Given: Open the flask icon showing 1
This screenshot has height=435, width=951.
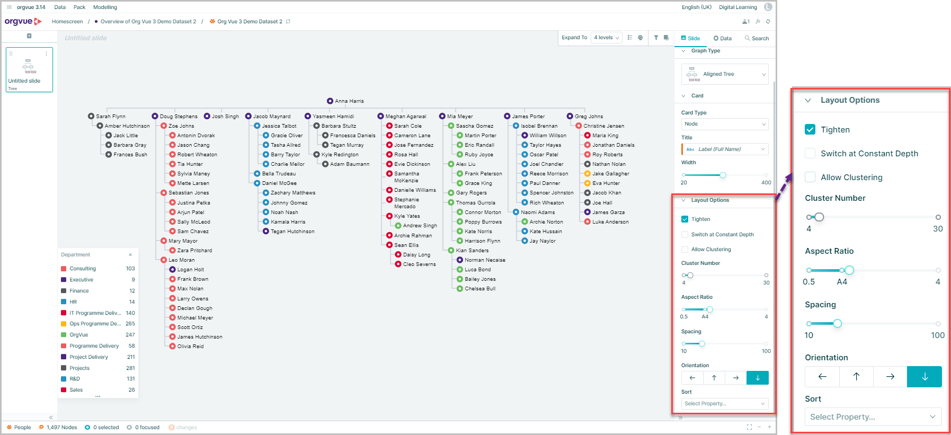Looking at the screenshot, I should click(x=746, y=22).
